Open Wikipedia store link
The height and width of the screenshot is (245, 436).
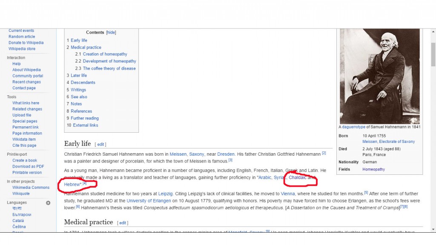pyautogui.click(x=22, y=49)
